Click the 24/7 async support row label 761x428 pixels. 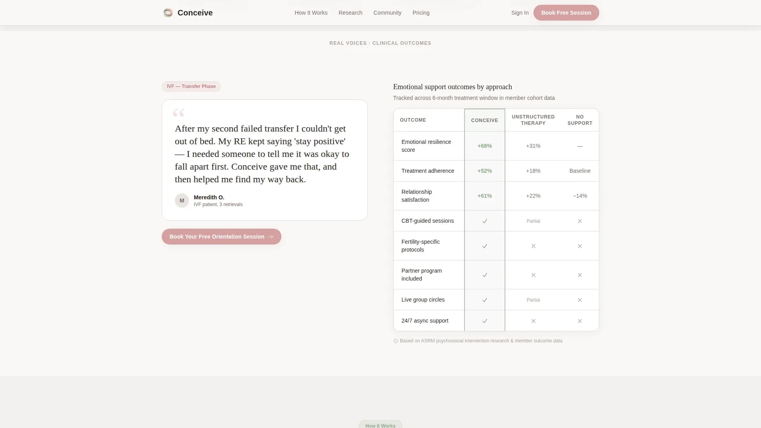424,321
